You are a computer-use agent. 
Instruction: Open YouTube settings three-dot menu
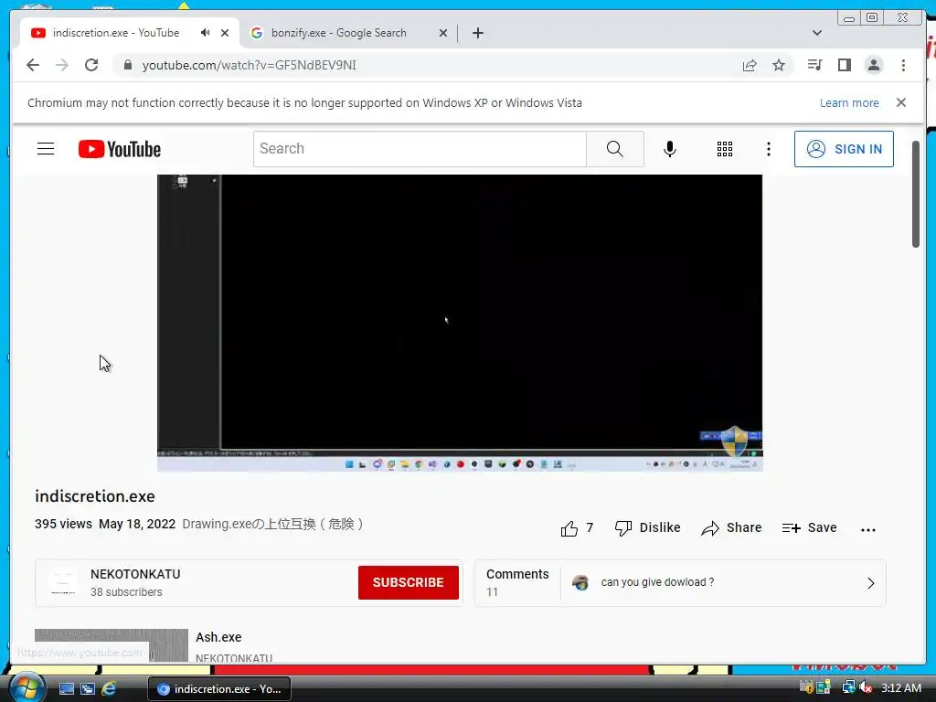point(768,149)
